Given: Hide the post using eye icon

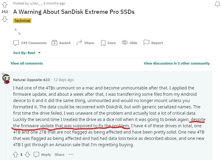Looking at the screenshot, I should [x=130, y=43].
